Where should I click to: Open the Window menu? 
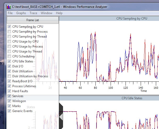[47, 13]
